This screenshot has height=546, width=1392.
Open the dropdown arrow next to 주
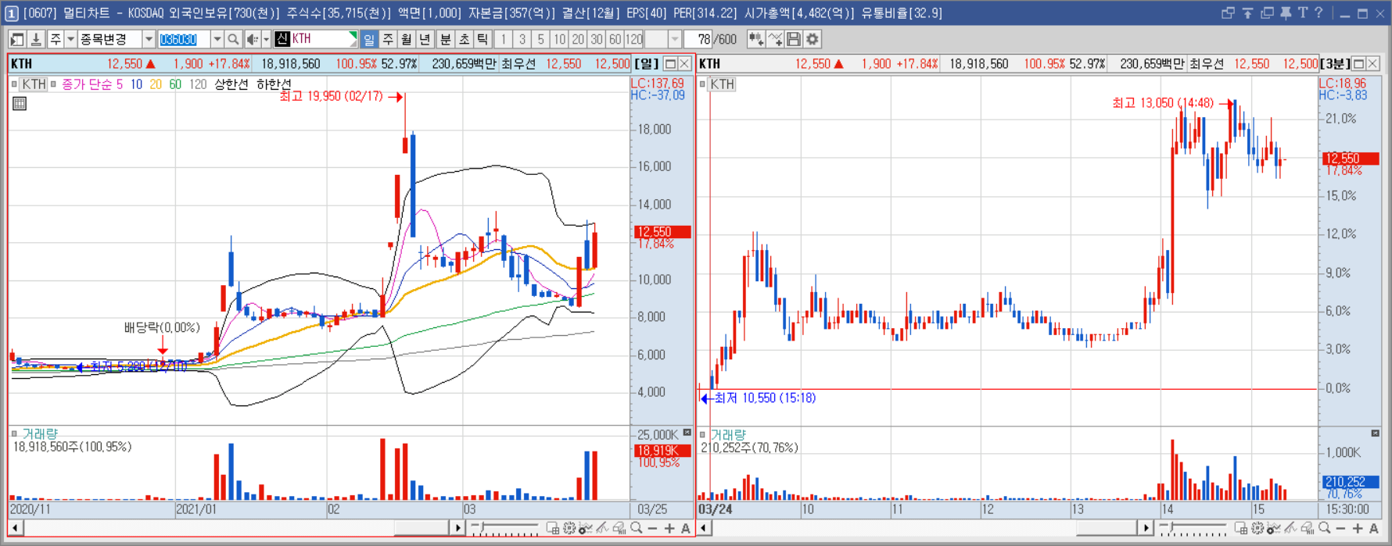click(70, 39)
